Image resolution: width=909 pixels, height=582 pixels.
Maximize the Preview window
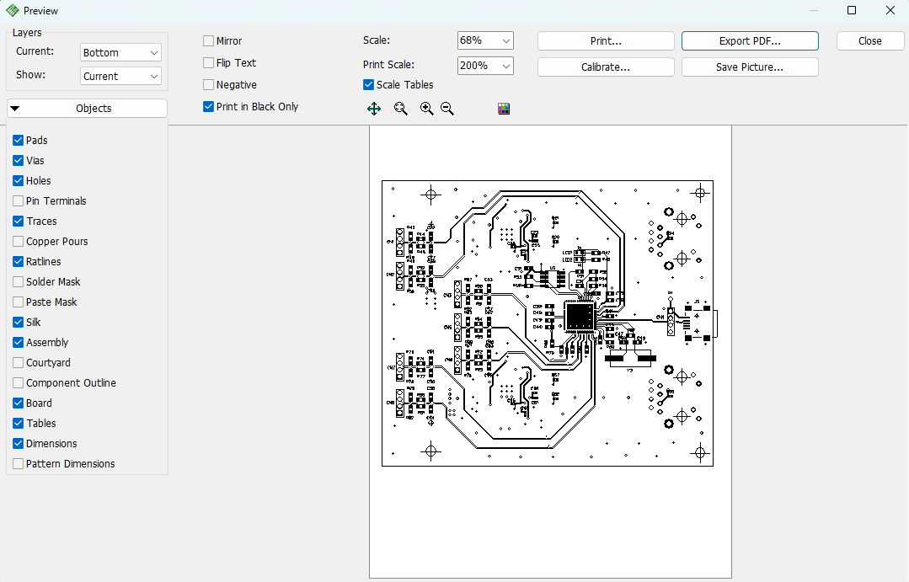852,10
